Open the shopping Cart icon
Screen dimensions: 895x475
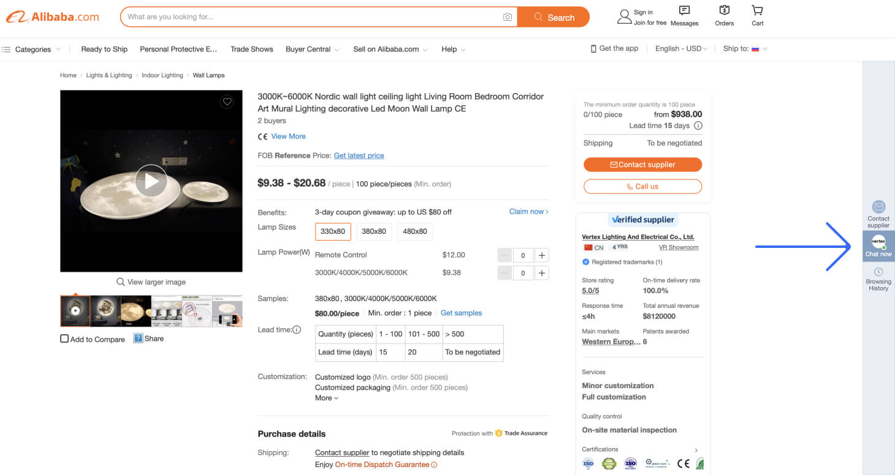757,10
